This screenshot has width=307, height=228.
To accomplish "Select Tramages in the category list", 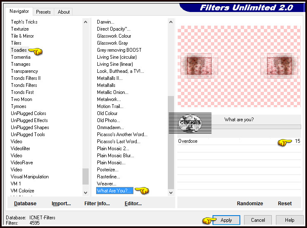I will coord(21,64).
